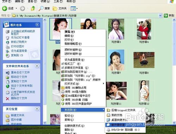Click 从扫描仪或照相机获取图片 link
This screenshot has width=176, height=134.
pyautogui.click(x=23, y=32)
